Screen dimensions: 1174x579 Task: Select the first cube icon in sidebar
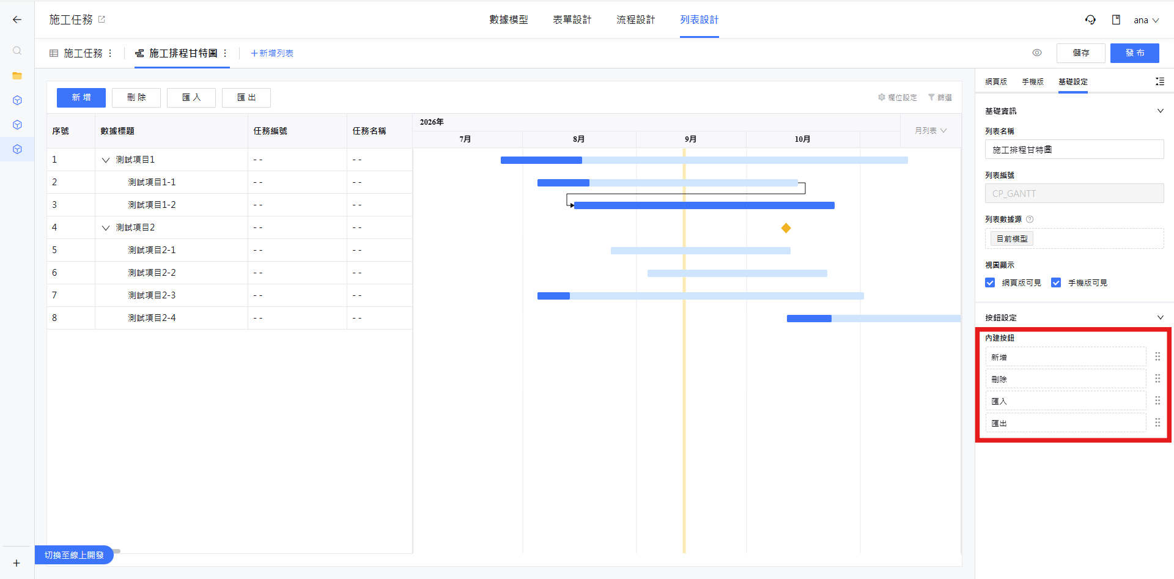point(17,100)
